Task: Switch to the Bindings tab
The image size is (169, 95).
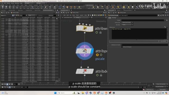Action: (114, 18)
